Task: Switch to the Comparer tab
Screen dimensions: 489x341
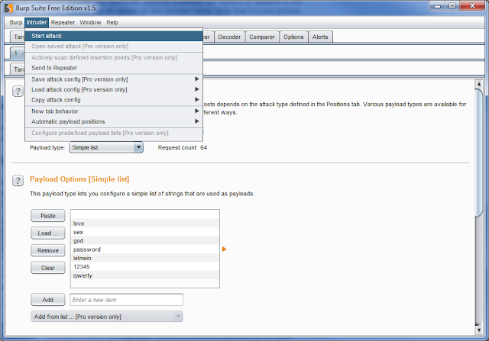Action: pos(262,37)
